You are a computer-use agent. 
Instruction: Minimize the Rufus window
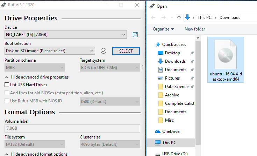point(105,5)
